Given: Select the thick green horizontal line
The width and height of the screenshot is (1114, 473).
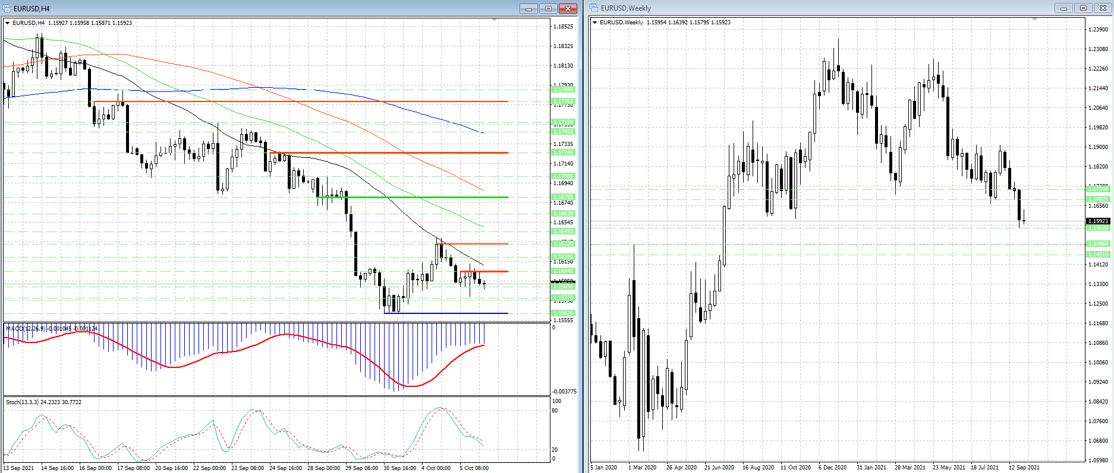Looking at the screenshot, I should 416,197.
